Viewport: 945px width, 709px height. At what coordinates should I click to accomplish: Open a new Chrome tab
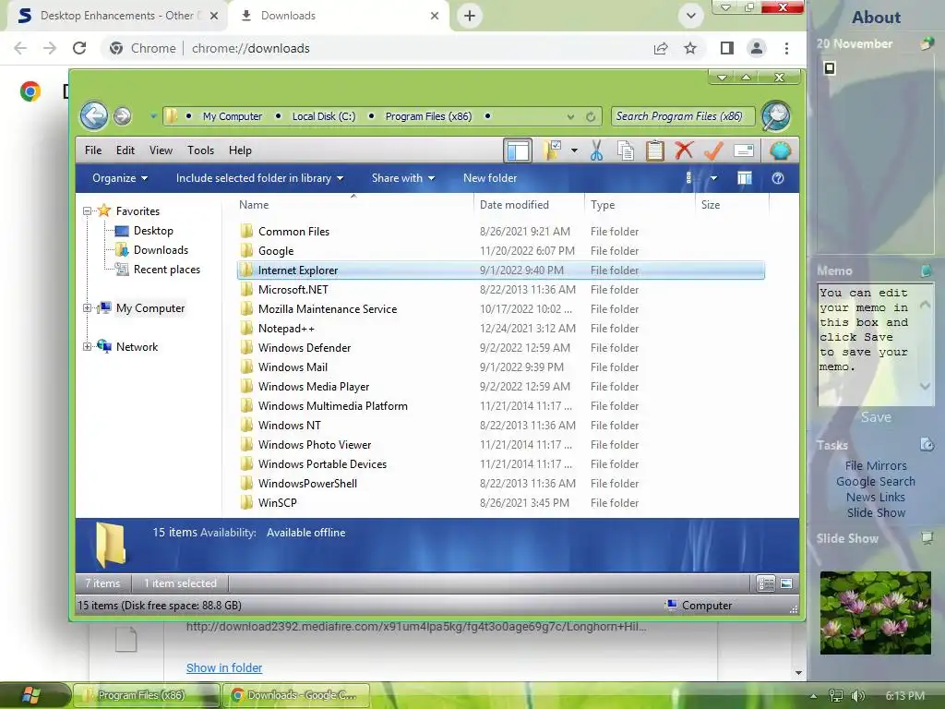[x=470, y=16]
